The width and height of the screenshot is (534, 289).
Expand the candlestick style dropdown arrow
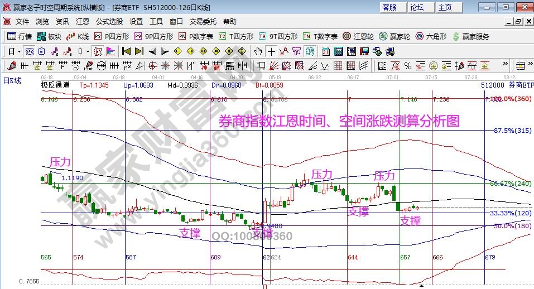coord(87,51)
